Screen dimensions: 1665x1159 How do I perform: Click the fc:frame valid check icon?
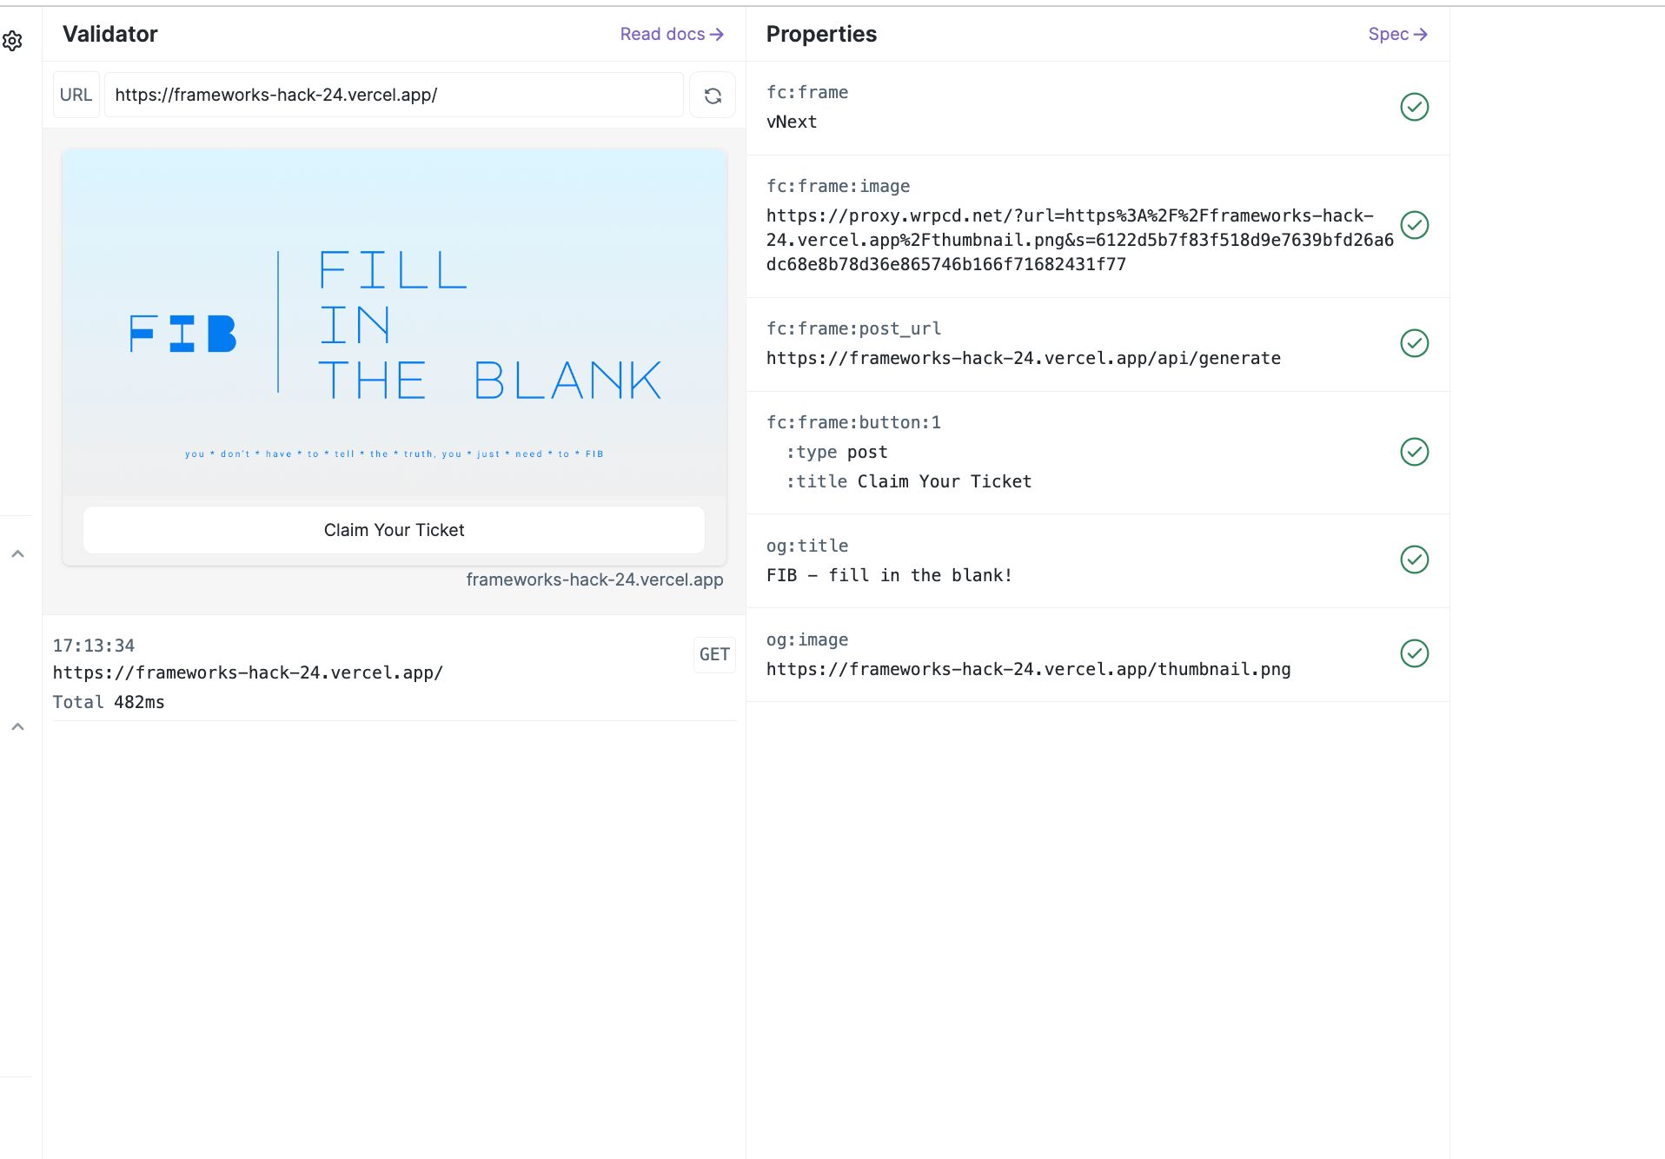click(x=1414, y=107)
